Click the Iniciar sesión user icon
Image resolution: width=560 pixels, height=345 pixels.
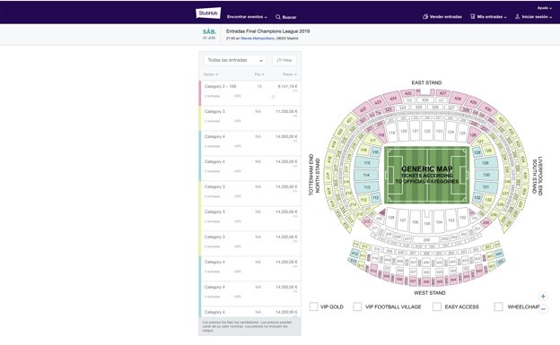[x=517, y=16]
